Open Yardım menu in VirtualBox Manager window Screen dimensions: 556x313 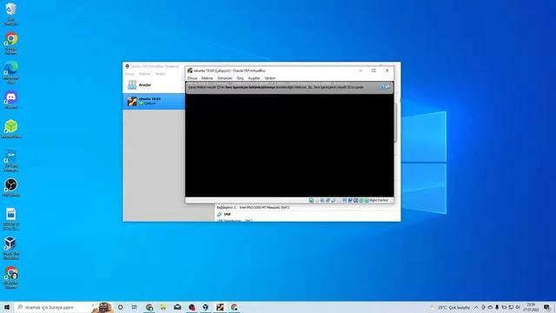tap(160, 74)
